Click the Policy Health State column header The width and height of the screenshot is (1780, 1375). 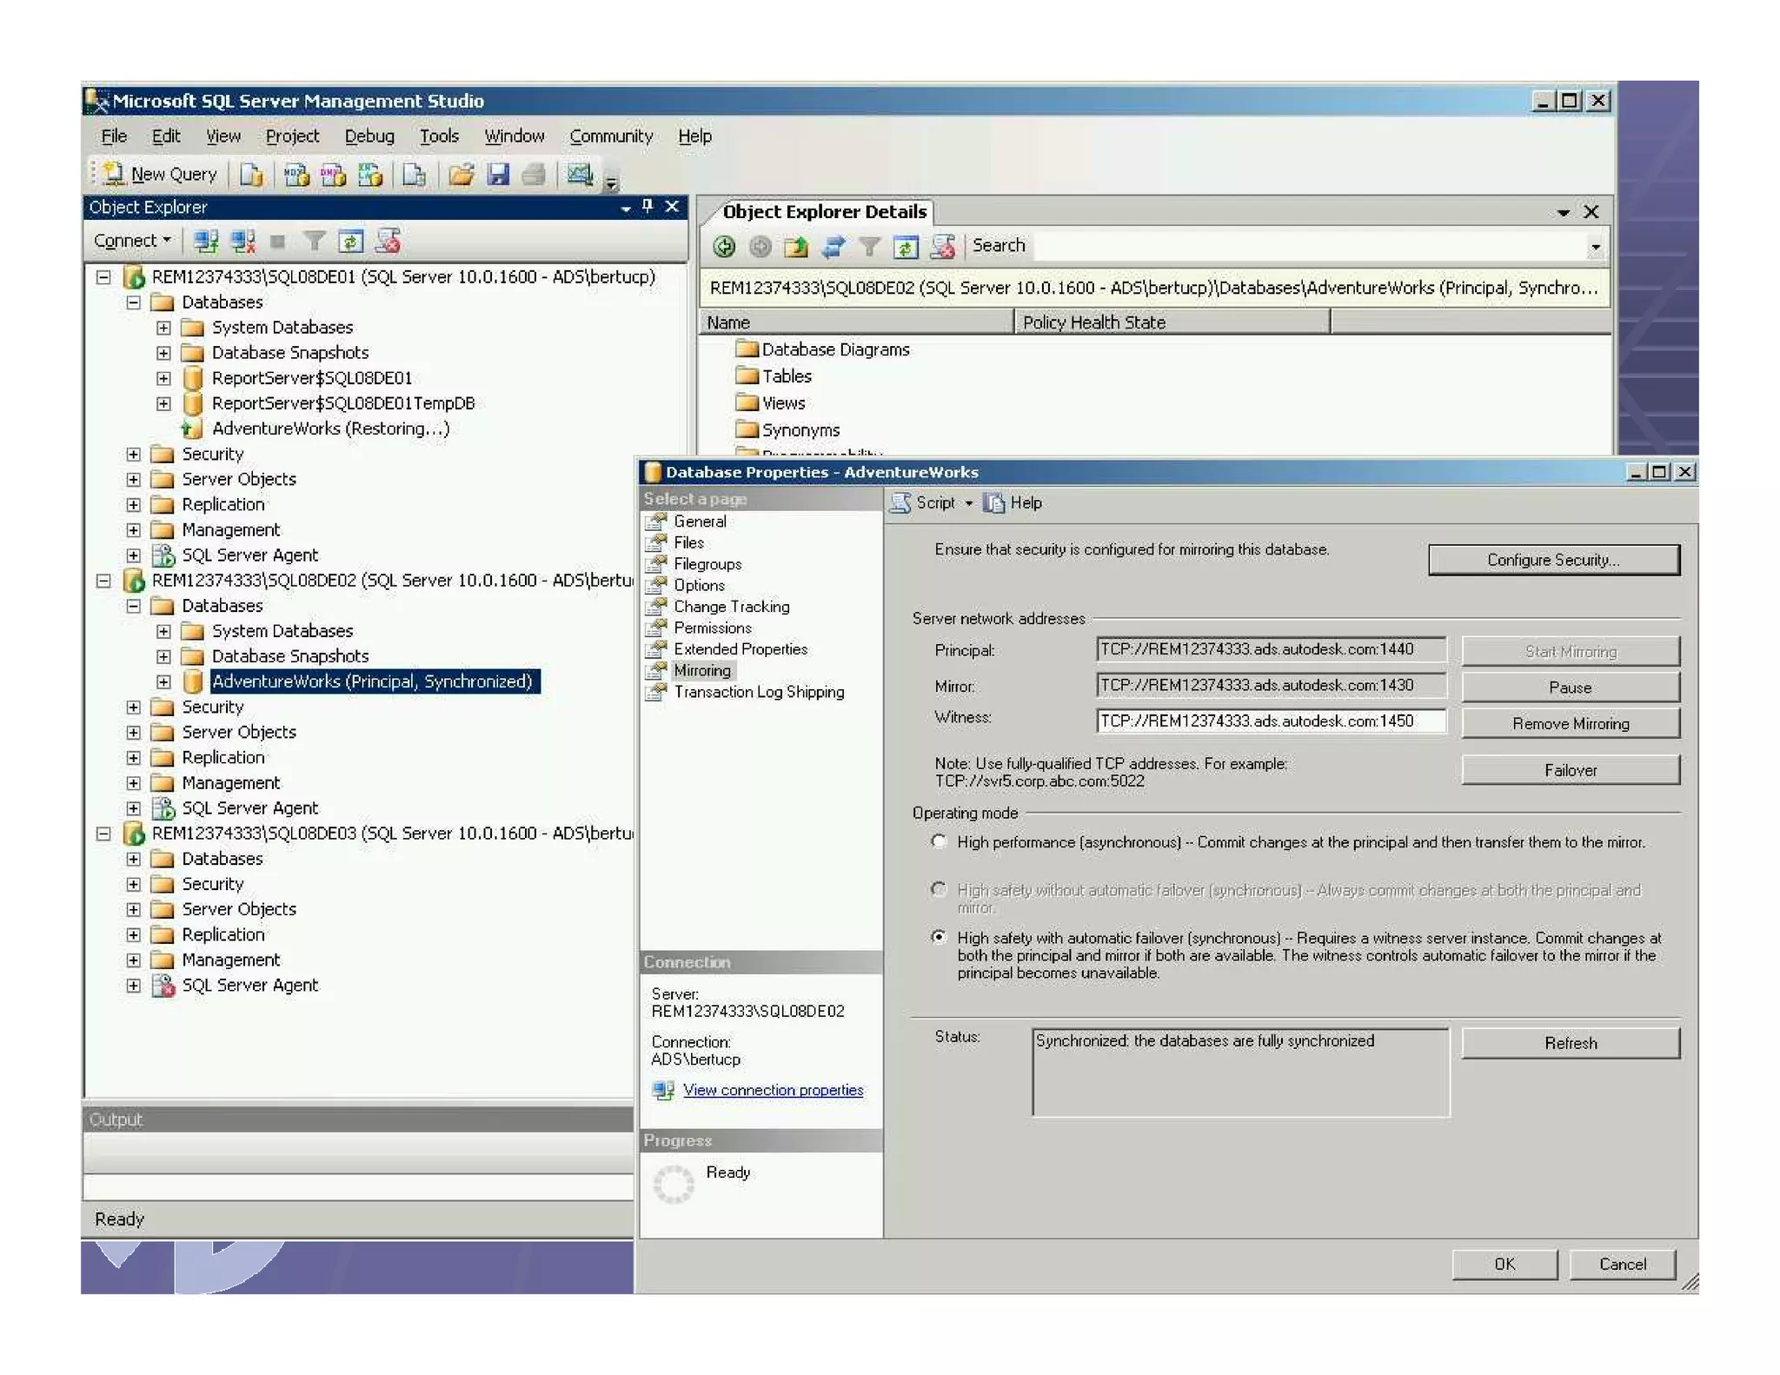coord(1172,322)
